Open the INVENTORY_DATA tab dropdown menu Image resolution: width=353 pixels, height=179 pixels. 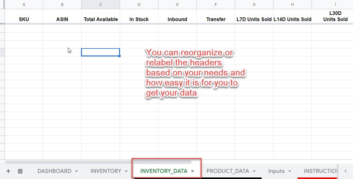point(193,171)
